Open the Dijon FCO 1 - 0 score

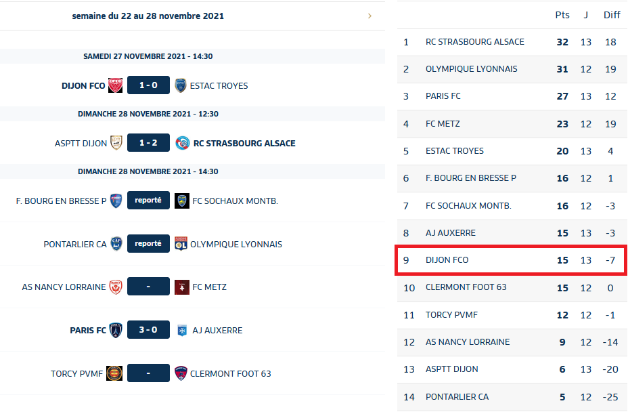(148, 85)
